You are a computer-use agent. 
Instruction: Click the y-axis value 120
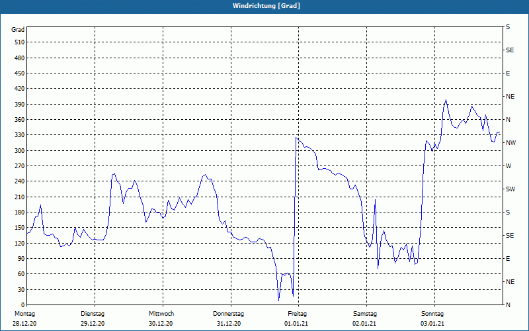coord(20,243)
